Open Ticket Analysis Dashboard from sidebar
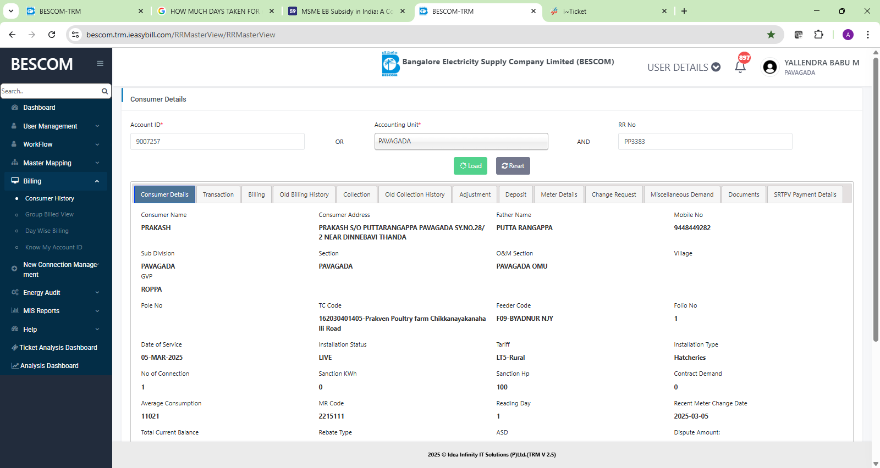This screenshot has width=880, height=468. click(x=58, y=348)
